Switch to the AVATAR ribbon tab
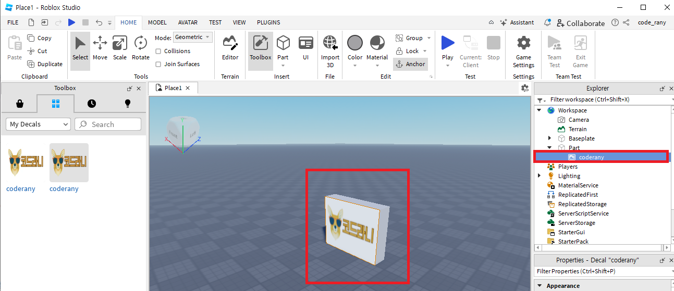 [188, 22]
